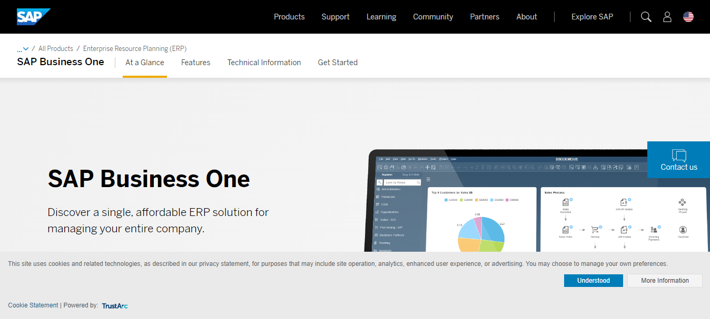Screen dimensions: 710x319
Task: Go to the Get Started tab
Action: 338,63
